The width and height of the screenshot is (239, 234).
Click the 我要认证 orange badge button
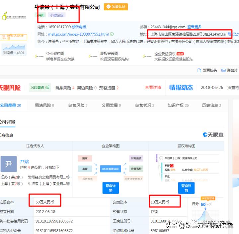(x=116, y=7)
